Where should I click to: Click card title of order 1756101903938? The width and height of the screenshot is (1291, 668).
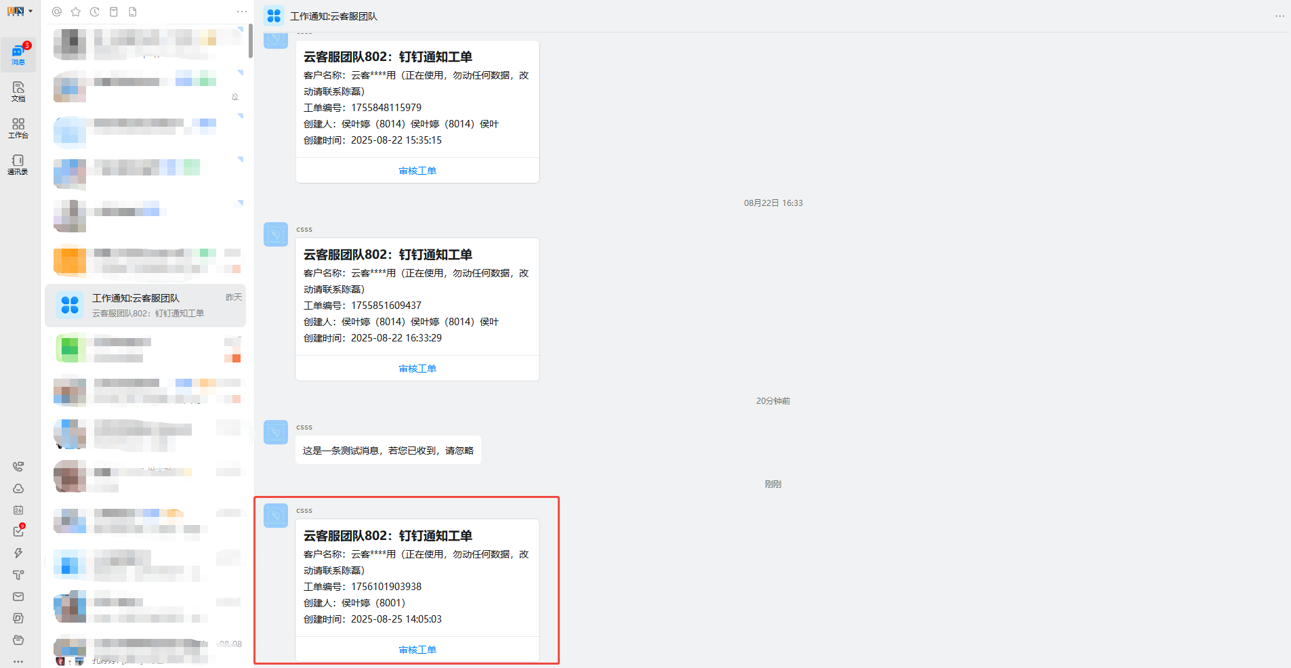coord(388,536)
